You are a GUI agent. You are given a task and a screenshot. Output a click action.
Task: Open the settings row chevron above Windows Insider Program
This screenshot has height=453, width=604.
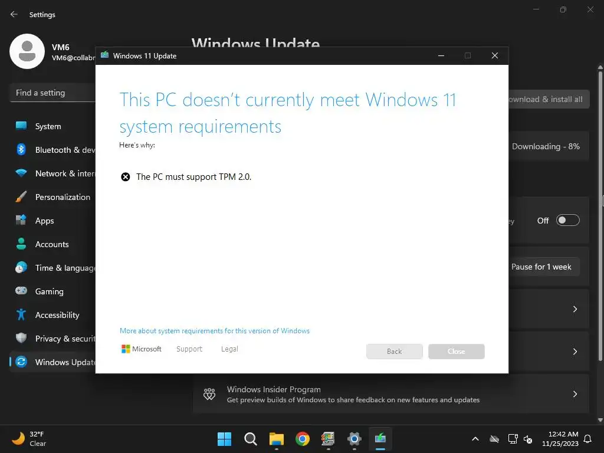point(575,352)
